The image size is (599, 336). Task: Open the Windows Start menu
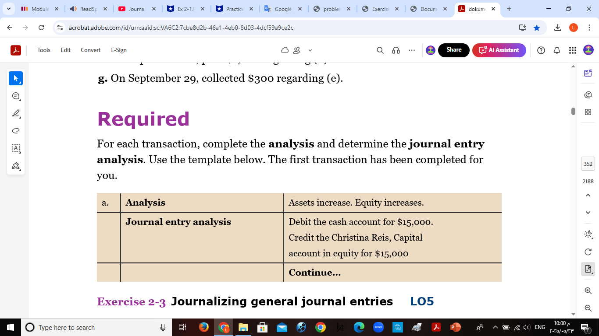click(x=11, y=327)
